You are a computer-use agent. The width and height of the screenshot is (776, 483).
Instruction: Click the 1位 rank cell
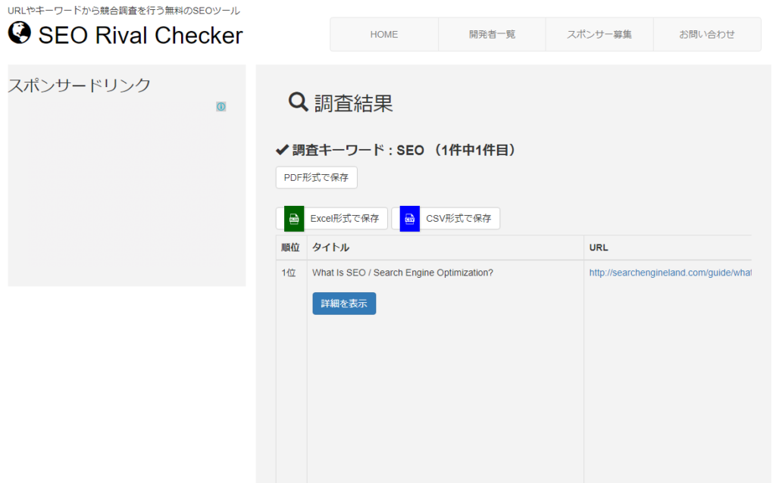click(x=289, y=273)
